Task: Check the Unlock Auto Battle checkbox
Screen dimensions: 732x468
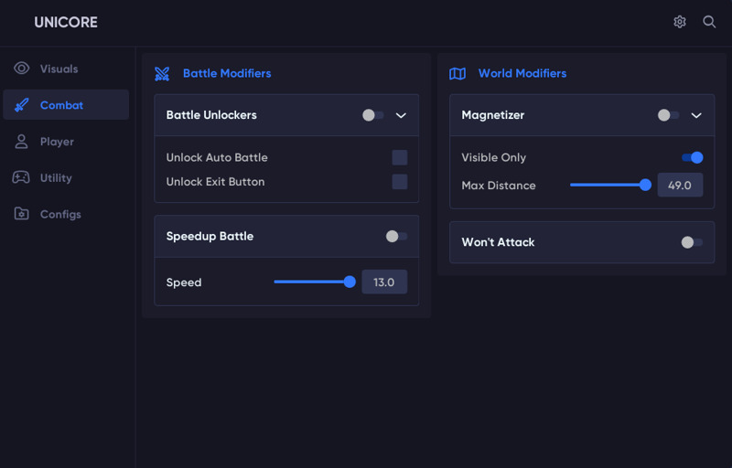Action: (400, 157)
